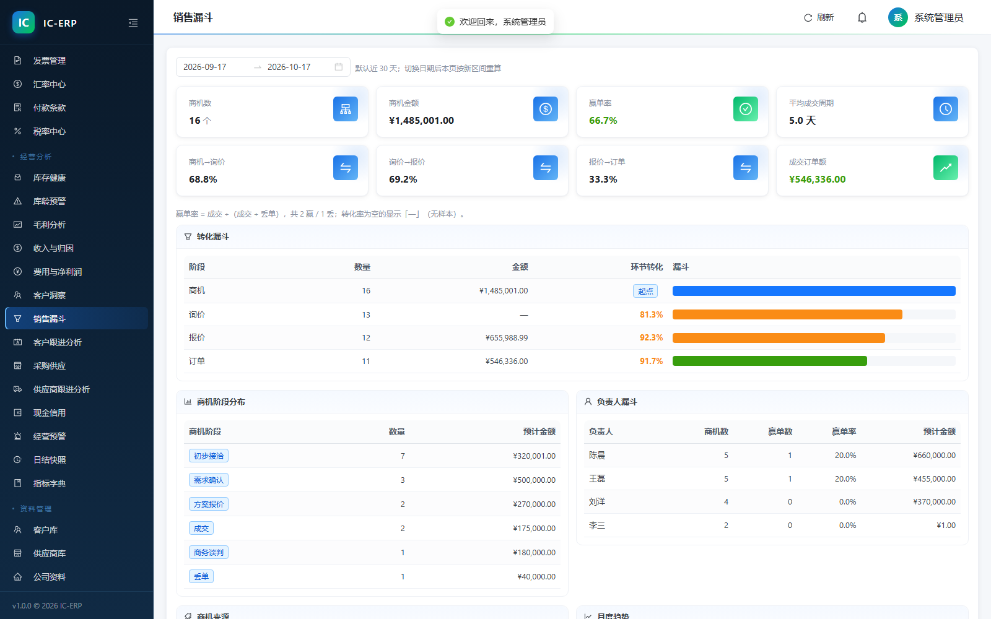Click the 商机数 card icon
This screenshot has width=991, height=619.
click(x=346, y=109)
